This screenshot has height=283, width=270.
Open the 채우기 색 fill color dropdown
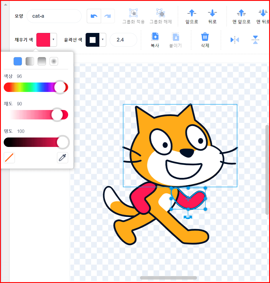click(53, 40)
